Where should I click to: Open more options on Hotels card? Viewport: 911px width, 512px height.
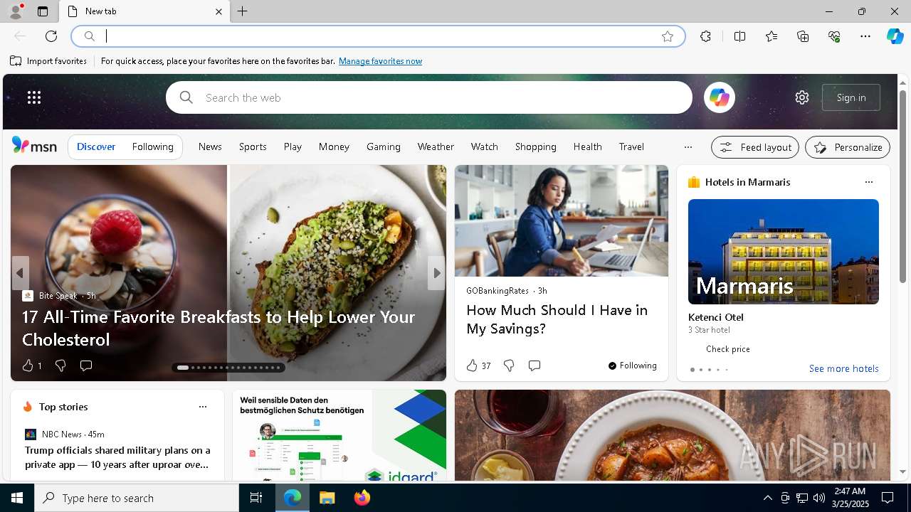pos(868,182)
